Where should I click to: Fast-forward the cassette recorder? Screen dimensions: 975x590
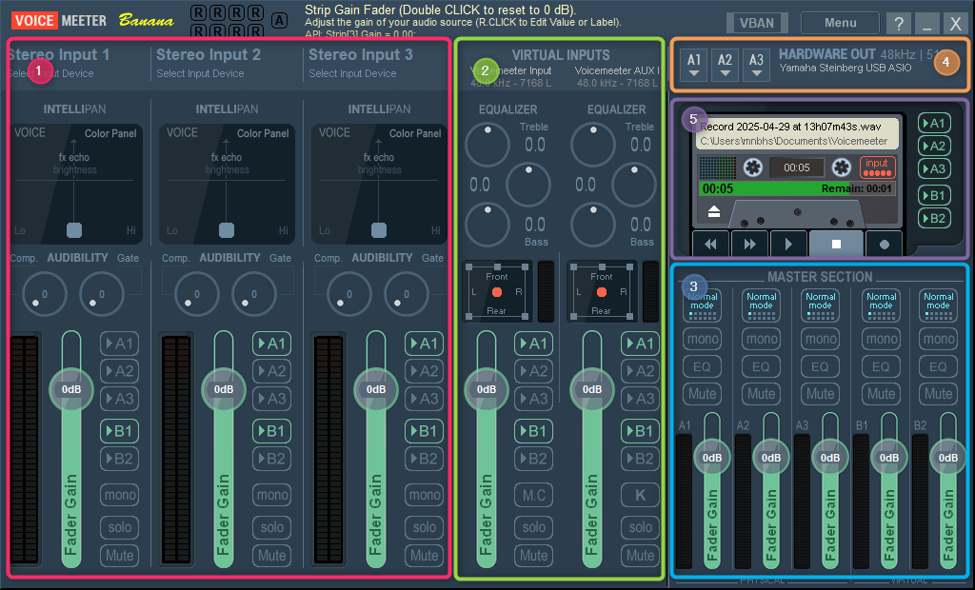click(x=750, y=245)
